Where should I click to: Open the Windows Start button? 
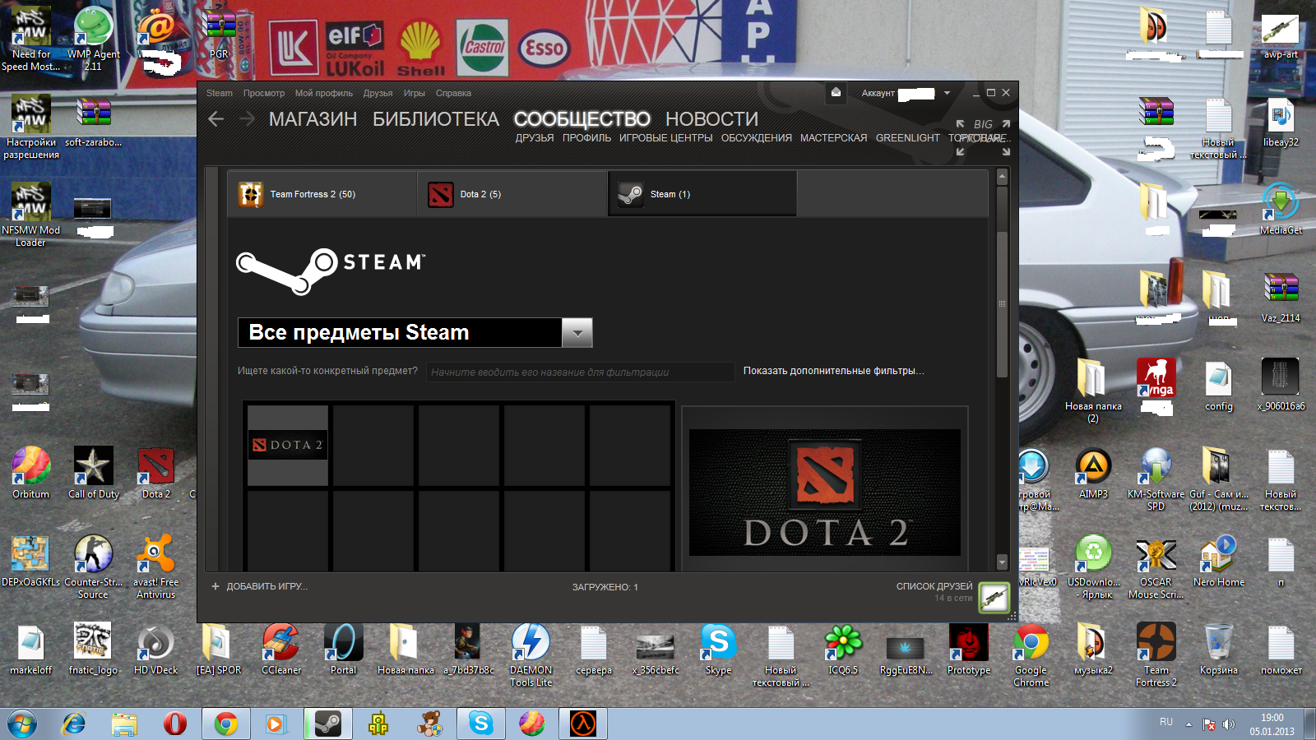[22, 724]
